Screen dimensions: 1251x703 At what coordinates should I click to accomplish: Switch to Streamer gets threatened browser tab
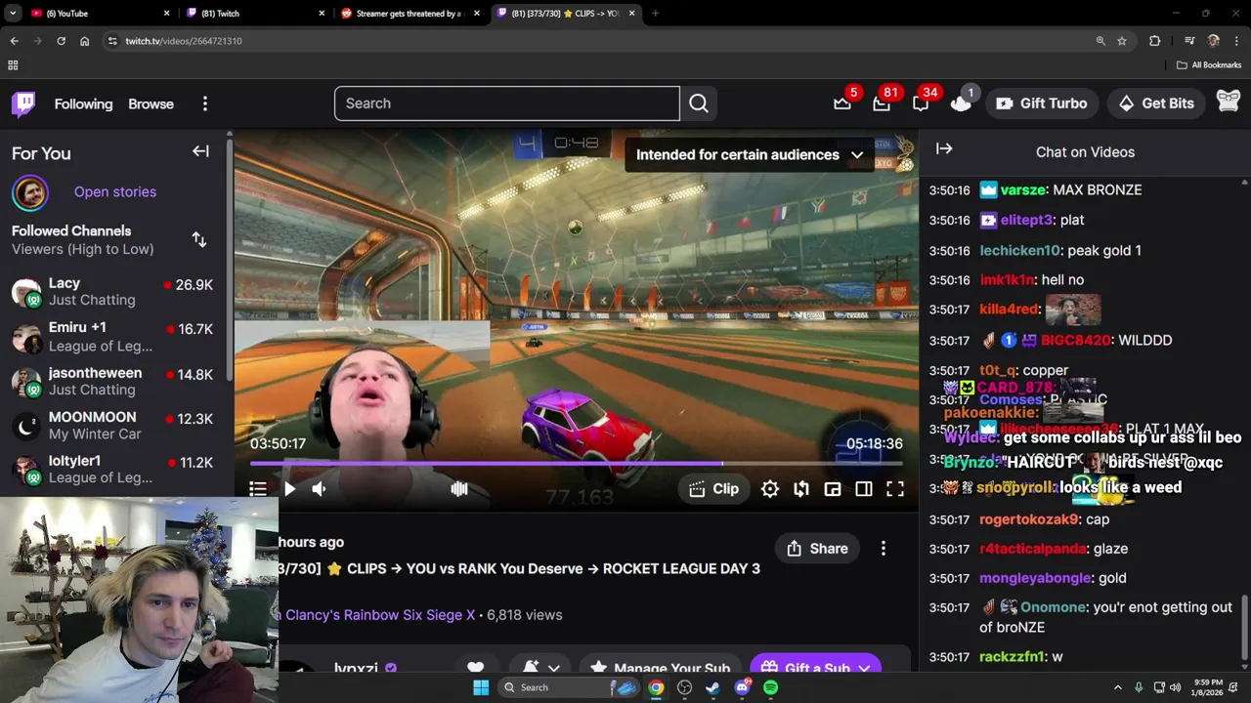(409, 13)
